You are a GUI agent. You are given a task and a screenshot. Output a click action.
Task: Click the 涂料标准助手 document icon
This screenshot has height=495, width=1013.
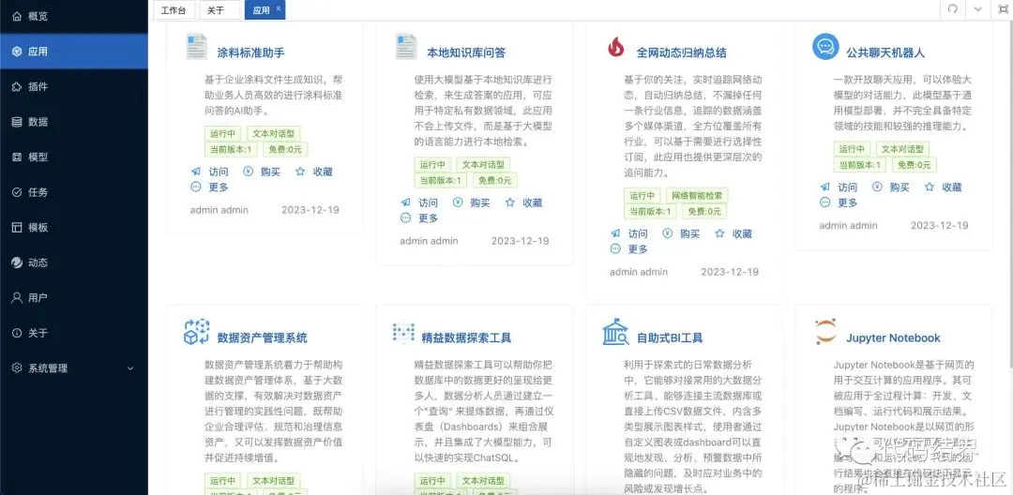pyautogui.click(x=196, y=47)
